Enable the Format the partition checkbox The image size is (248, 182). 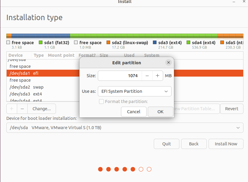[x=101, y=102]
